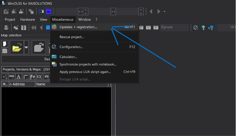This screenshot has height=136, width=236.
Task: Click the top hat icon in toolbar
Action: [x=6, y=28]
